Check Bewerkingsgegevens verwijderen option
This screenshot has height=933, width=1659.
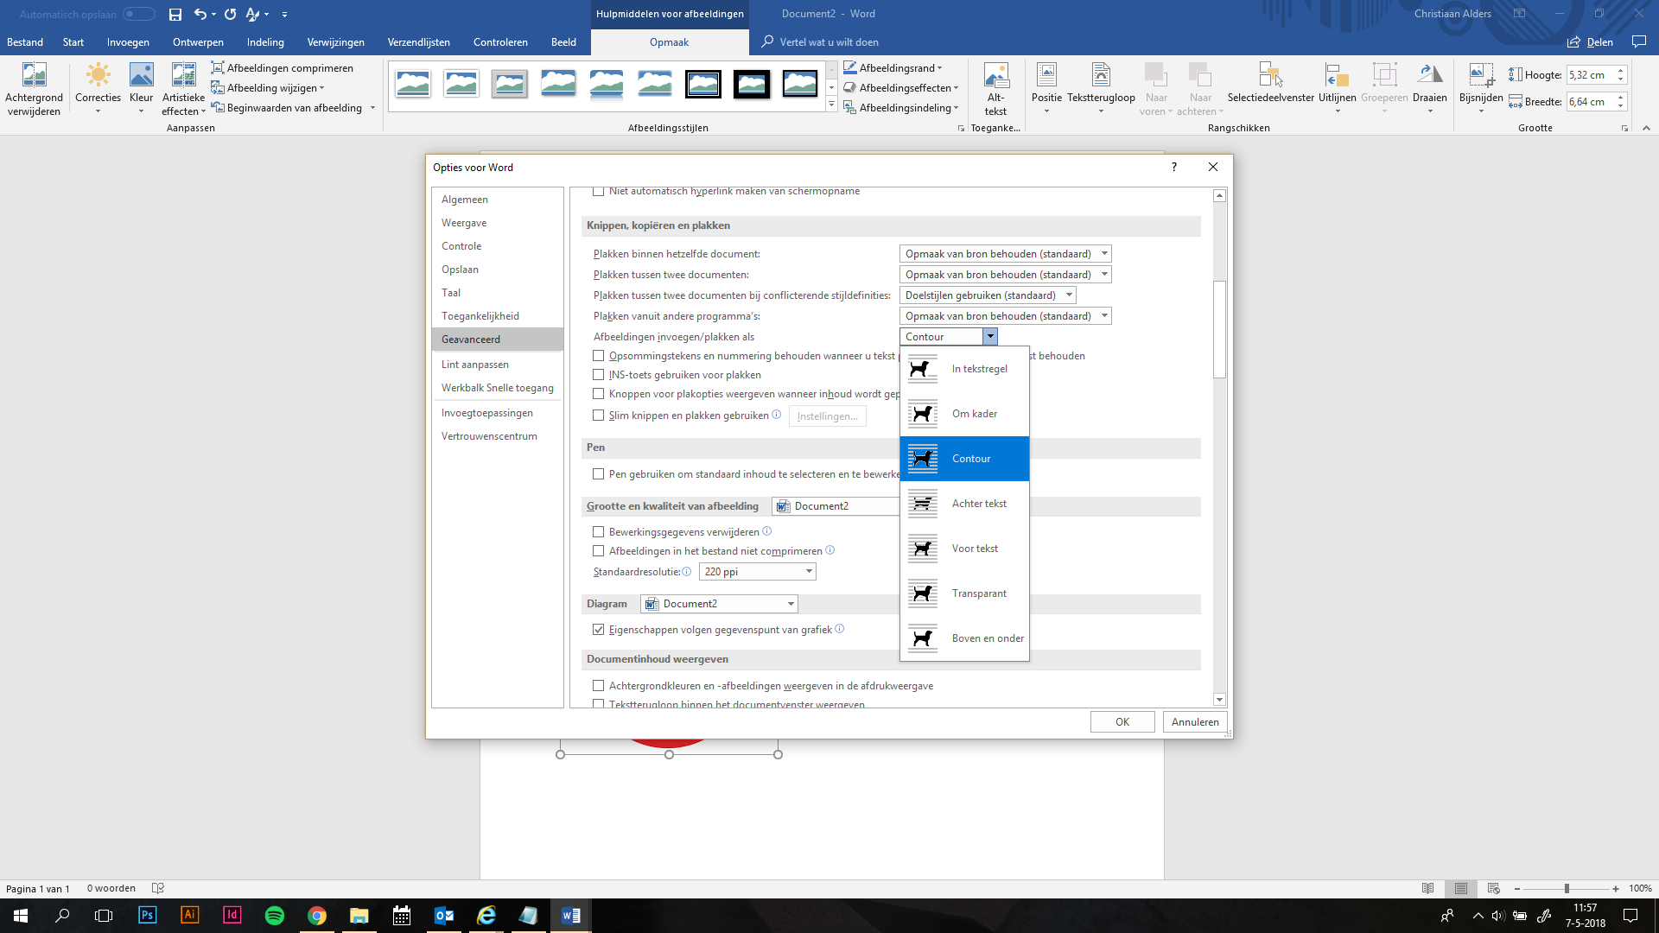click(x=598, y=532)
